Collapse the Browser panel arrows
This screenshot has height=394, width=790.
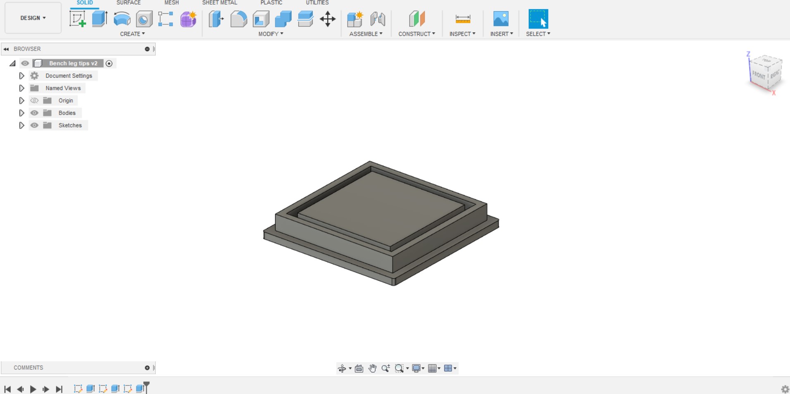click(6, 49)
